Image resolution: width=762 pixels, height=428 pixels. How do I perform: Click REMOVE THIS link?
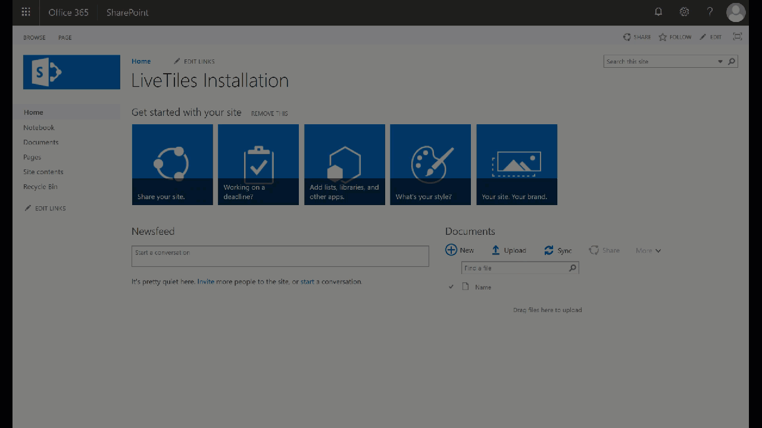(269, 114)
